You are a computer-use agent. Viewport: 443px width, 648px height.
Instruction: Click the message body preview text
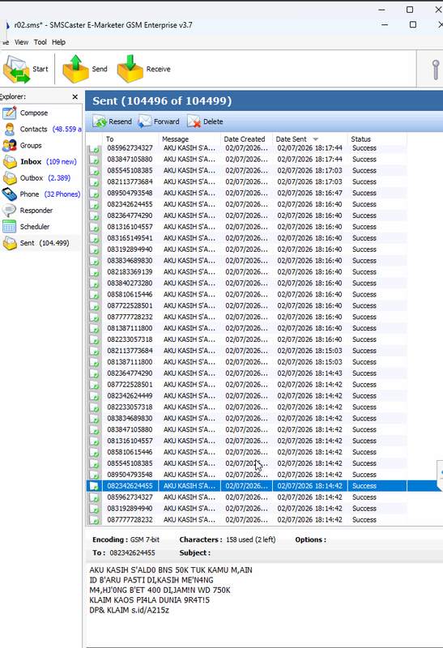[171, 590]
